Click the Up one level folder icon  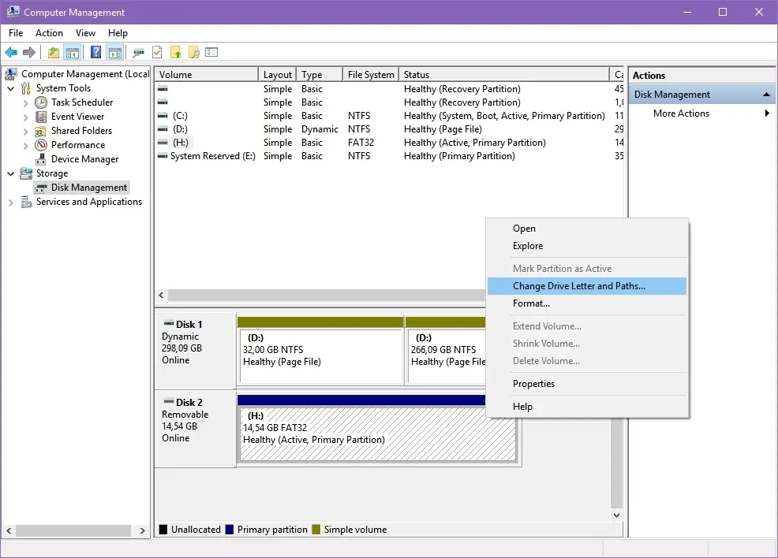click(x=53, y=52)
